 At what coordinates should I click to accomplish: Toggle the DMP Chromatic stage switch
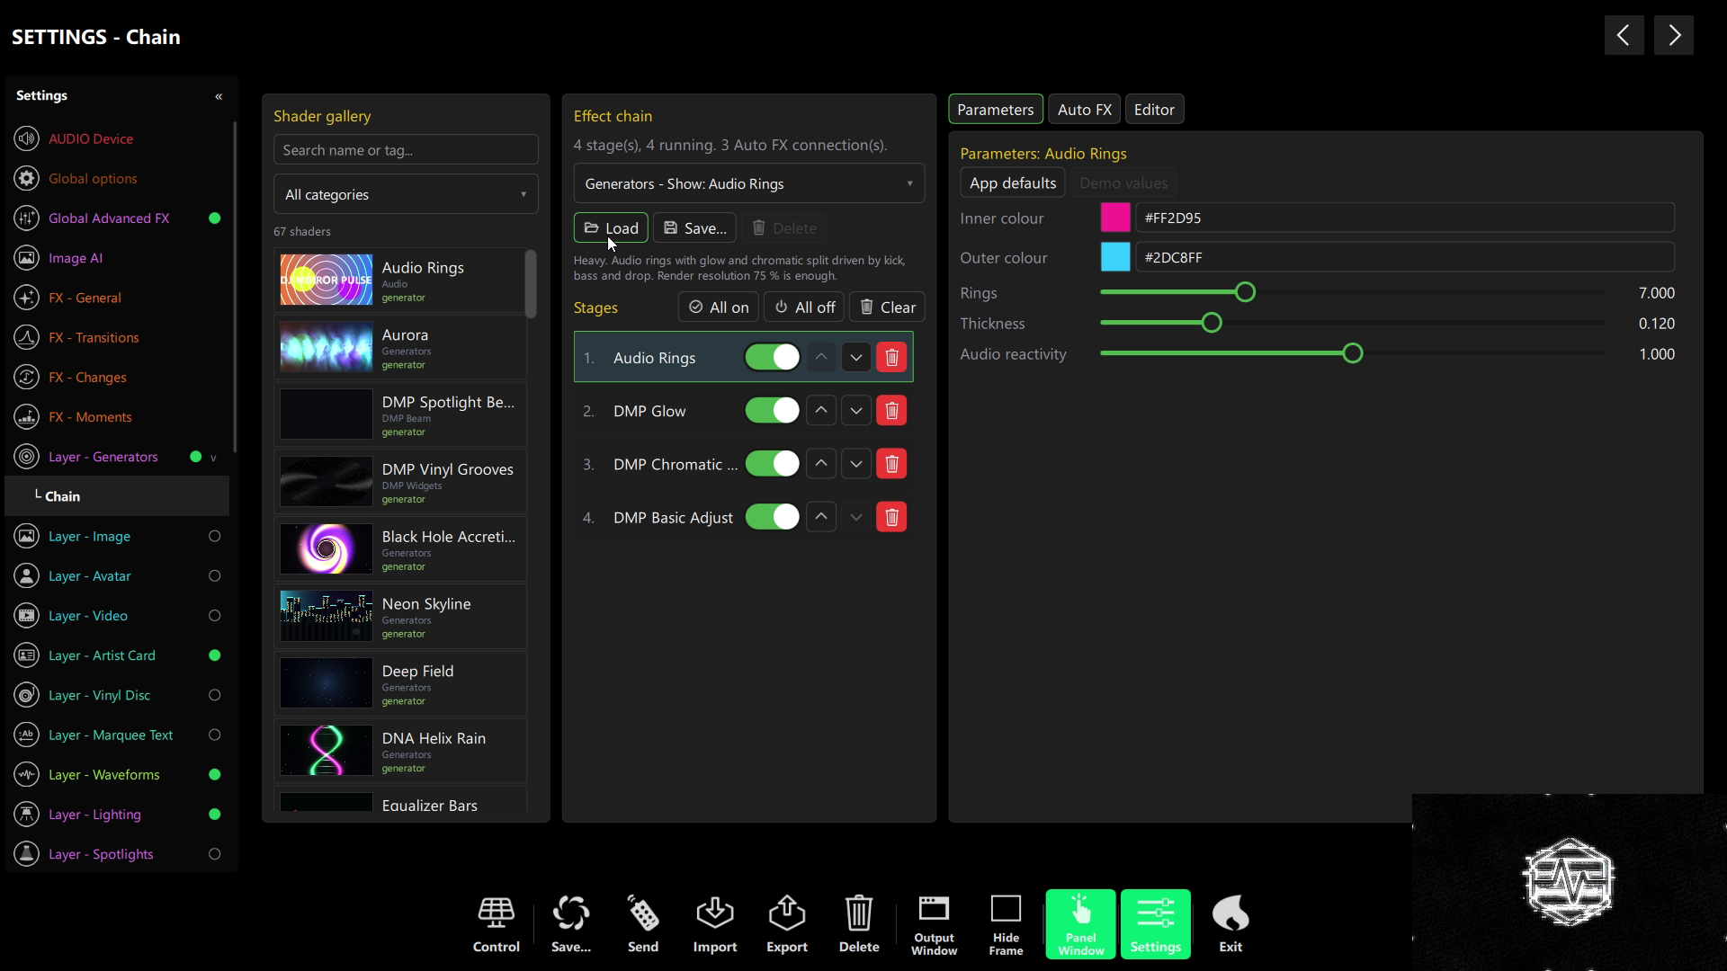point(772,464)
